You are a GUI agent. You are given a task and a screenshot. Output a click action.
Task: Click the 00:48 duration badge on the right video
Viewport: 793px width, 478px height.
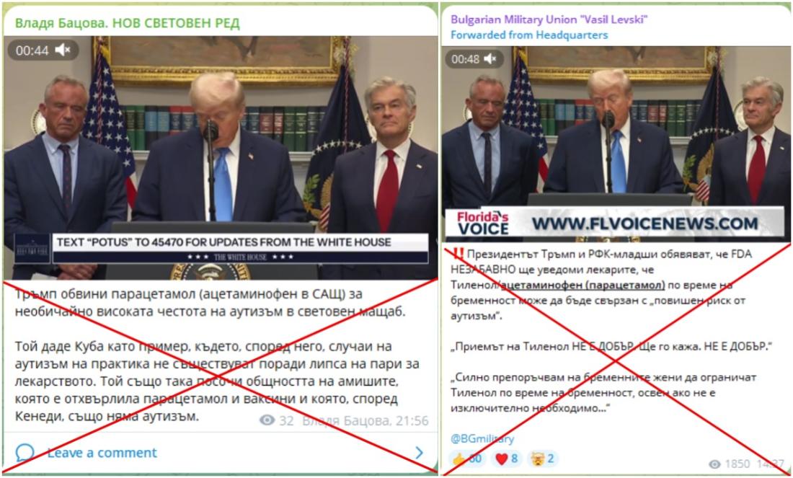click(465, 59)
